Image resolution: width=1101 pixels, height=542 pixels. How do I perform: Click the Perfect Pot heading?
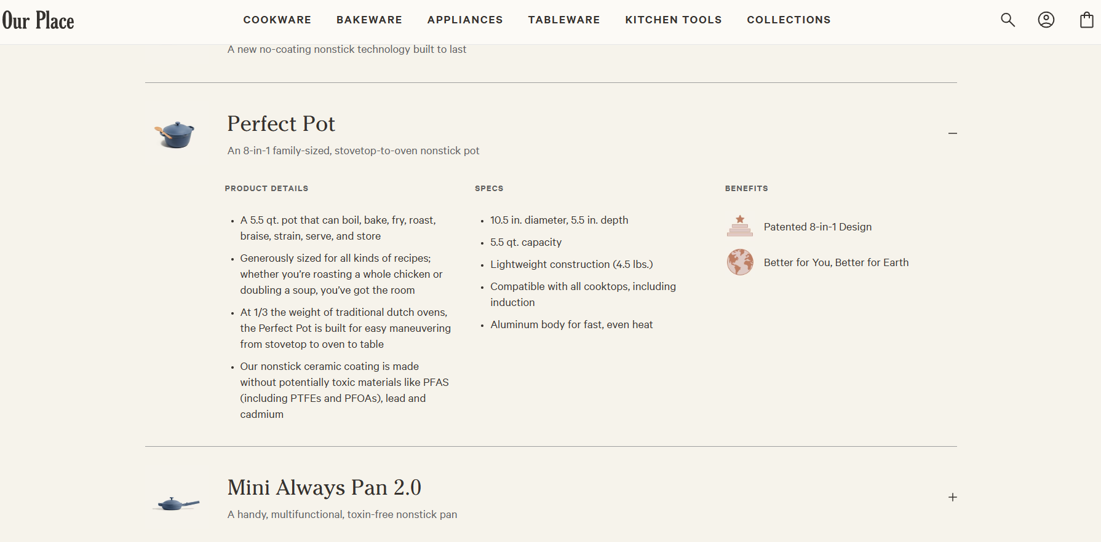tap(281, 124)
